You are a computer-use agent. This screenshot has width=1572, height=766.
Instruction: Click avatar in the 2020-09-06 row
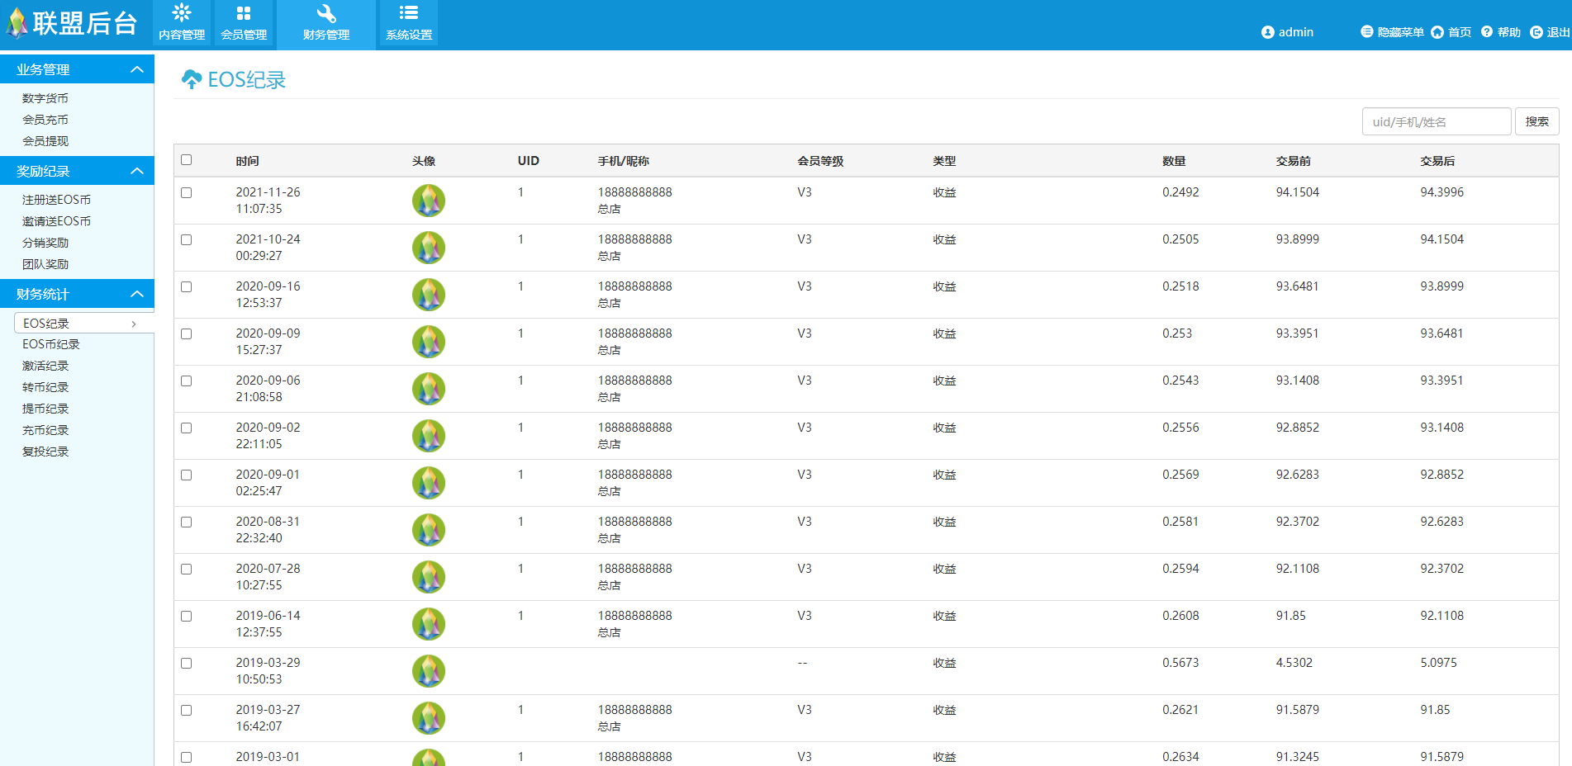pyautogui.click(x=429, y=389)
